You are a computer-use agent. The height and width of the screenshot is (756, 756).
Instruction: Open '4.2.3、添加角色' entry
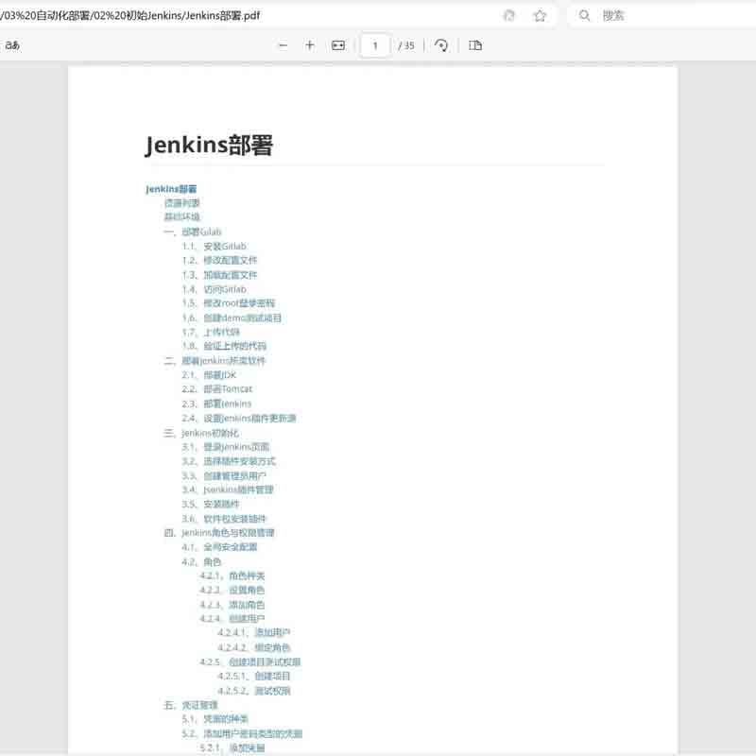click(x=232, y=605)
